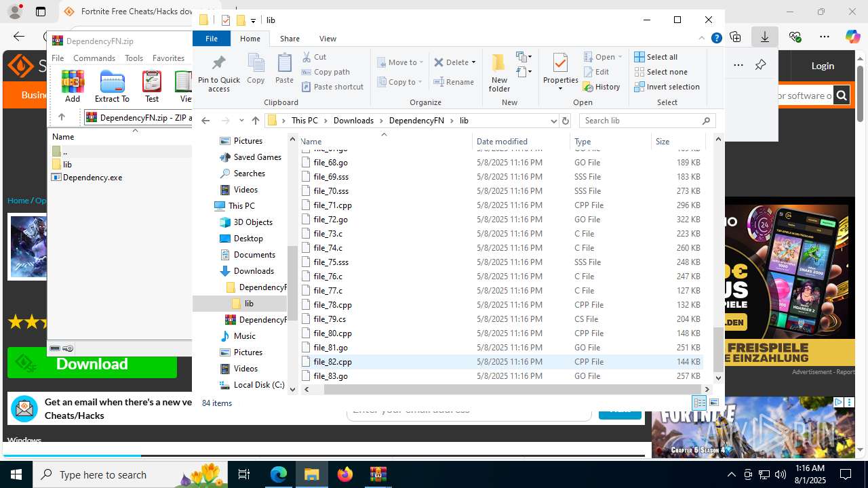This screenshot has height=488, width=868.
Task: Select file_71.cpp in the list
Action: point(502,205)
